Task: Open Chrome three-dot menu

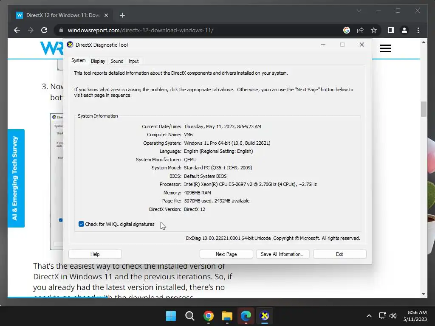Action: point(418,30)
